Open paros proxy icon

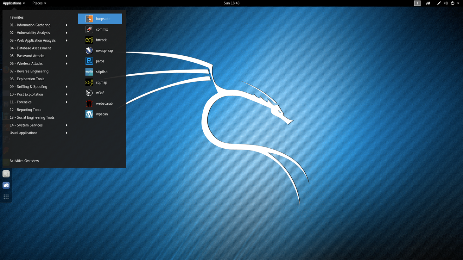[x=89, y=61]
